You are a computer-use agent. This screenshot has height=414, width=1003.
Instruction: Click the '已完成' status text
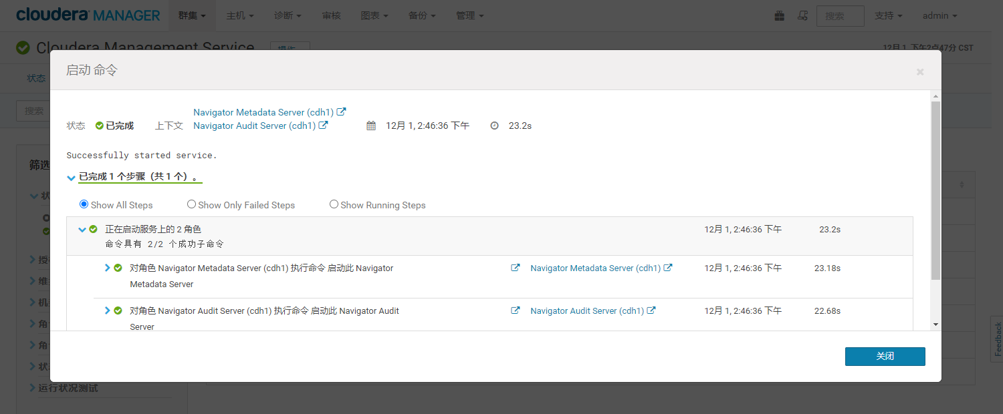click(120, 126)
